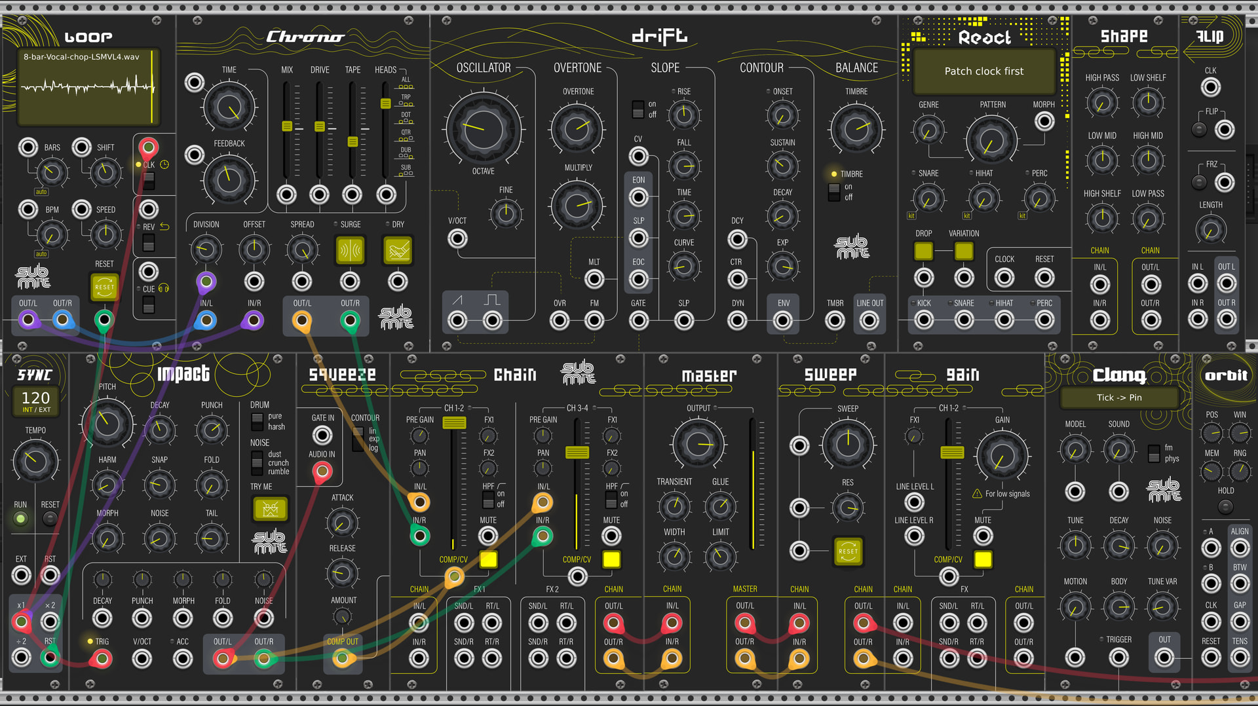Click the KICK output jack on React
This screenshot has width=1258, height=706.
tap(924, 320)
